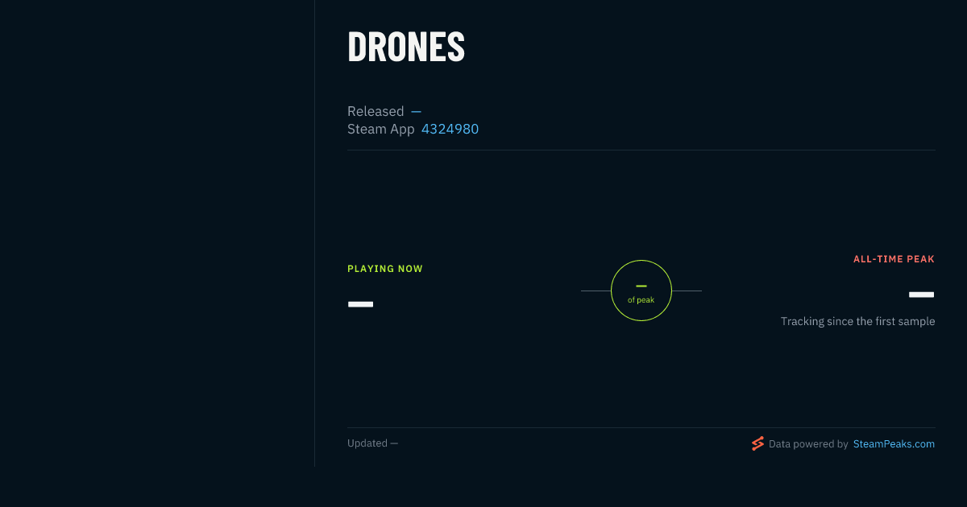Open Steam App ID 4324980 link
The width and height of the screenshot is (967, 507).
pos(450,129)
